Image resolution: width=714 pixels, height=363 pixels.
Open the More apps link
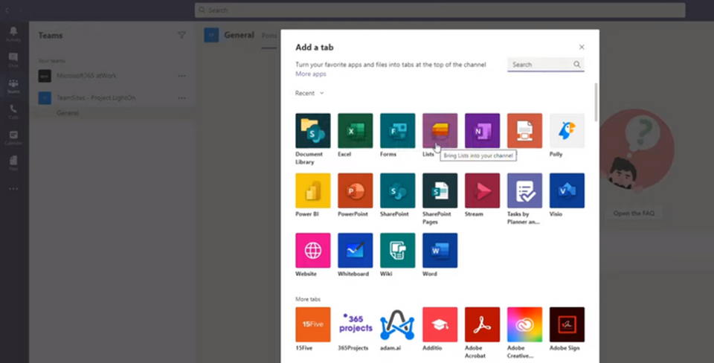tap(311, 74)
